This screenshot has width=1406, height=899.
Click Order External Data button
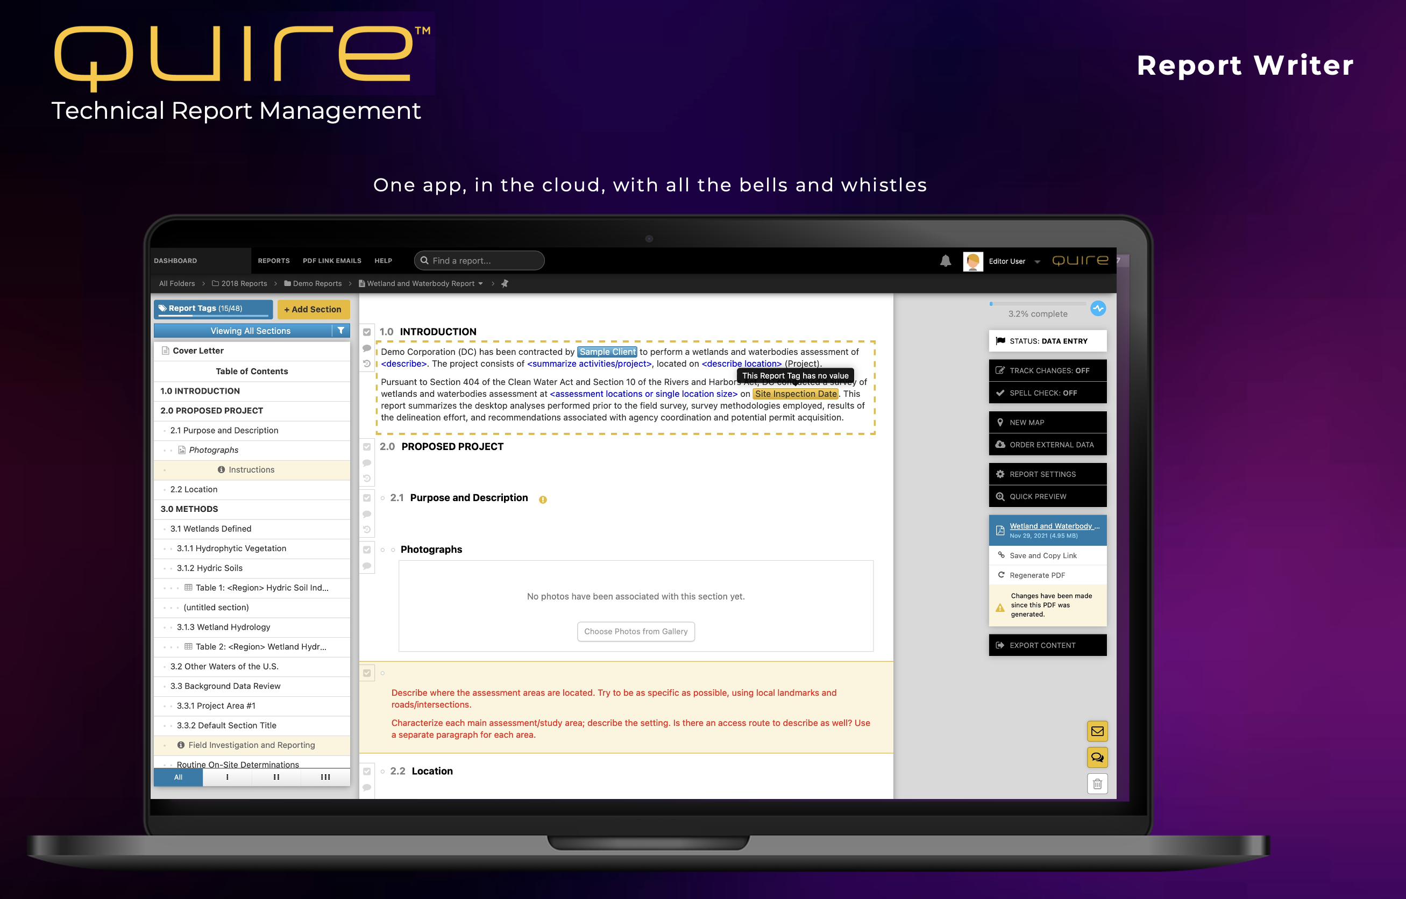pyautogui.click(x=1047, y=445)
